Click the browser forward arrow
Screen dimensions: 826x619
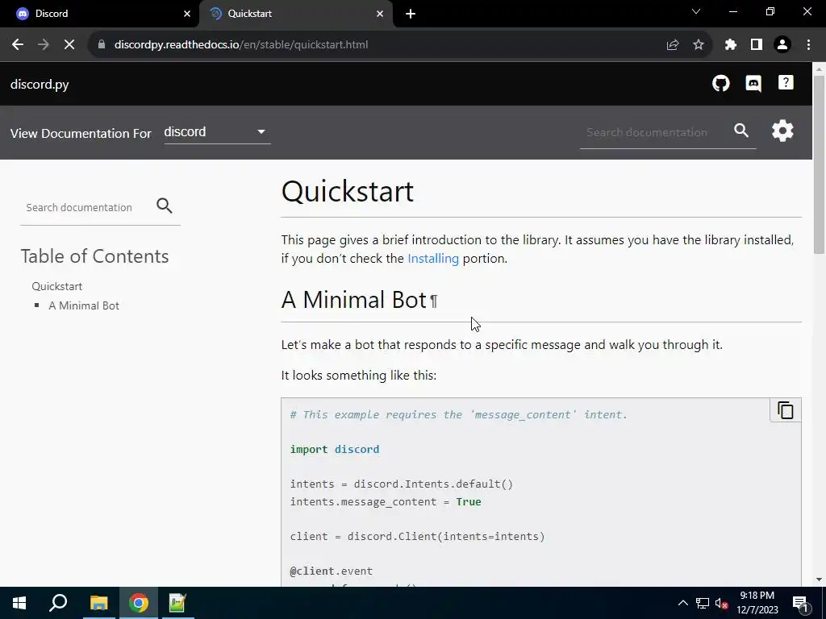tap(44, 45)
